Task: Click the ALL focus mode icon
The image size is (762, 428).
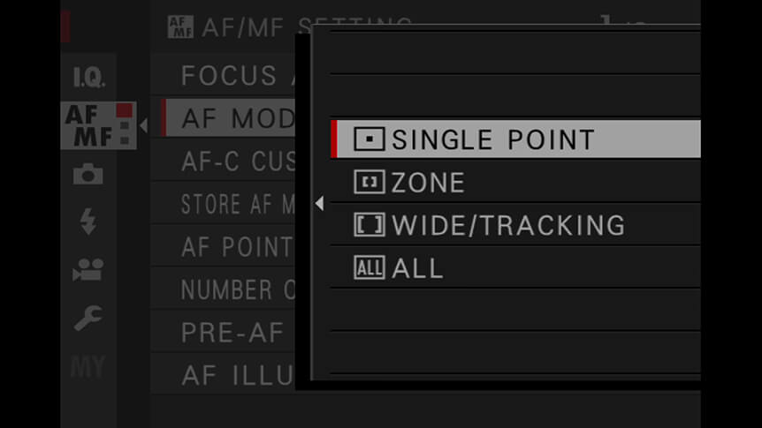Action: tap(370, 267)
